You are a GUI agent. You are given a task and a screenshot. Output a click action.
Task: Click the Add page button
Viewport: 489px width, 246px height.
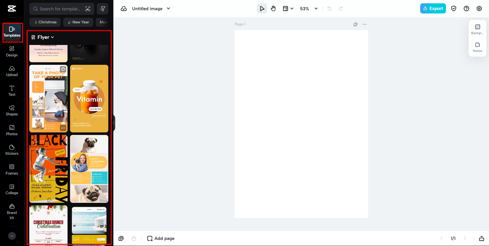pos(161,238)
